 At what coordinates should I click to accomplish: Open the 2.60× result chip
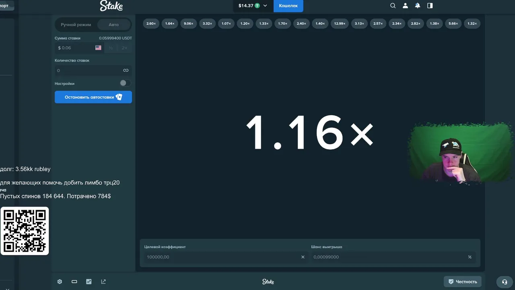pos(151,23)
